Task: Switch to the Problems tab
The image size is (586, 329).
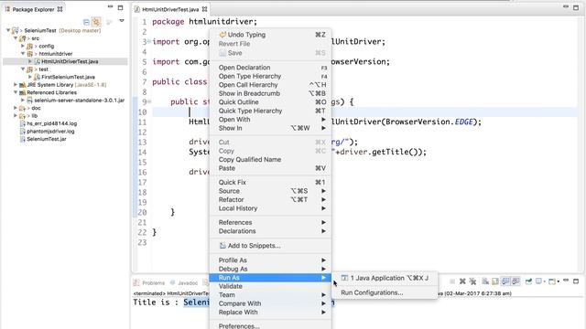Action: [x=149, y=282]
